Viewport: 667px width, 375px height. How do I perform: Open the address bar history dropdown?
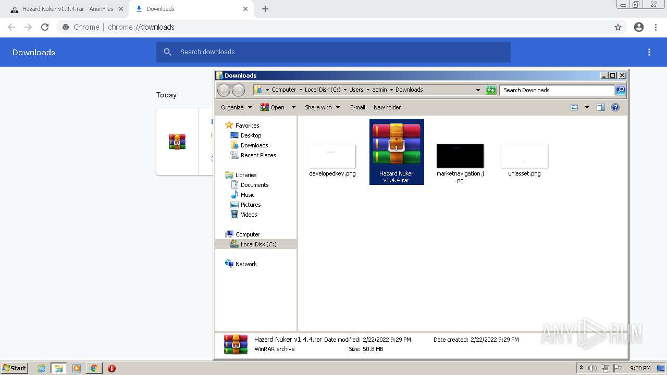tap(478, 90)
